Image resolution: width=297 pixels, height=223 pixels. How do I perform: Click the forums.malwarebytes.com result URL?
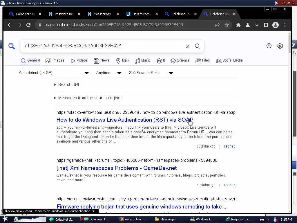click(x=146, y=199)
